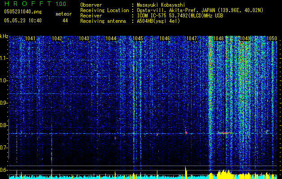The image size is (282, 179).
Task: Click the 1.0 frequency axis label
Action: [4, 81]
